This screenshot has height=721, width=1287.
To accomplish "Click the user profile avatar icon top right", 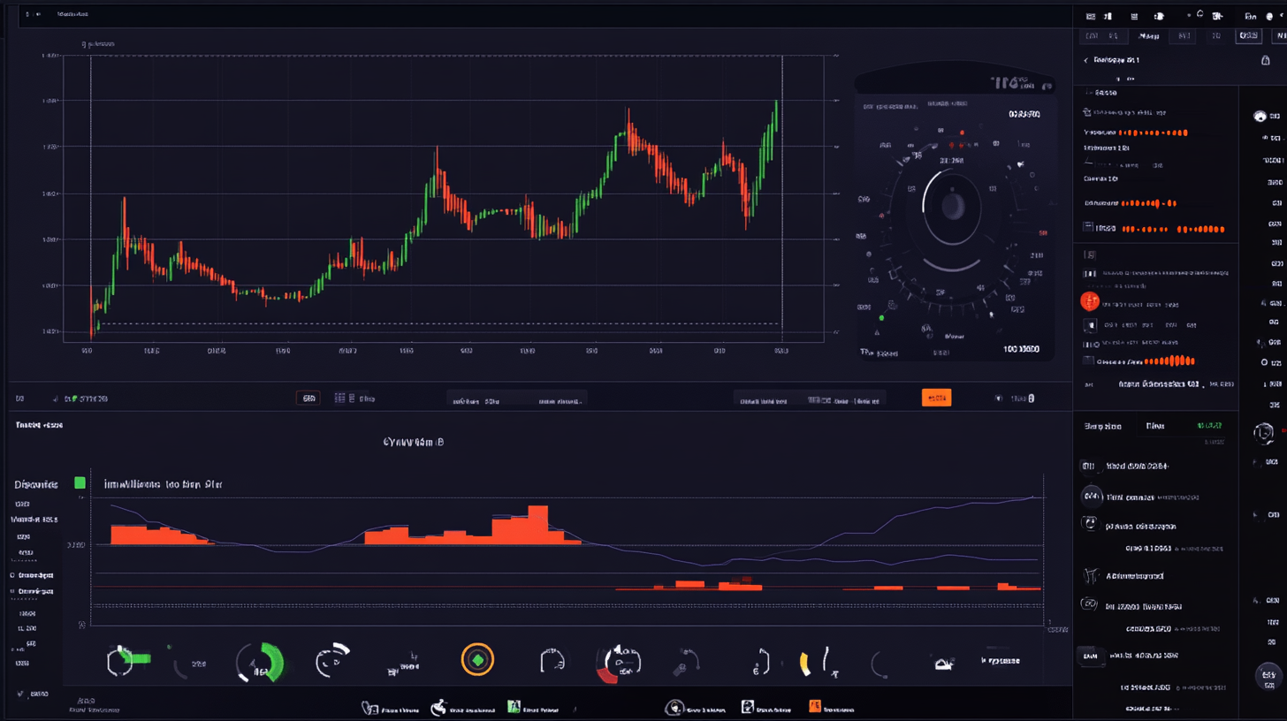I will tap(1269, 15).
